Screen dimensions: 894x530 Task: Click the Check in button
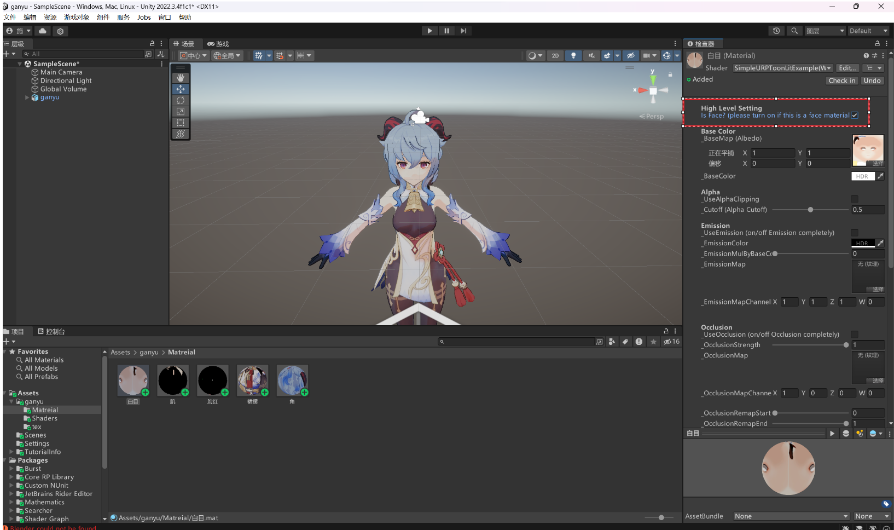click(841, 80)
